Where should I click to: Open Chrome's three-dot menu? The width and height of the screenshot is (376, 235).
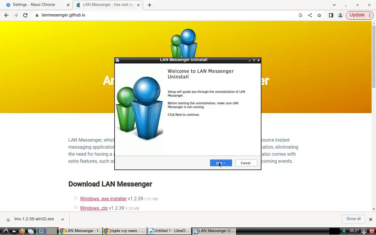(370, 15)
